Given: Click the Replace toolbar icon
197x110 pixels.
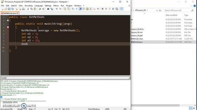Looking at the screenshot, I should pyautogui.click(x=52, y=9).
